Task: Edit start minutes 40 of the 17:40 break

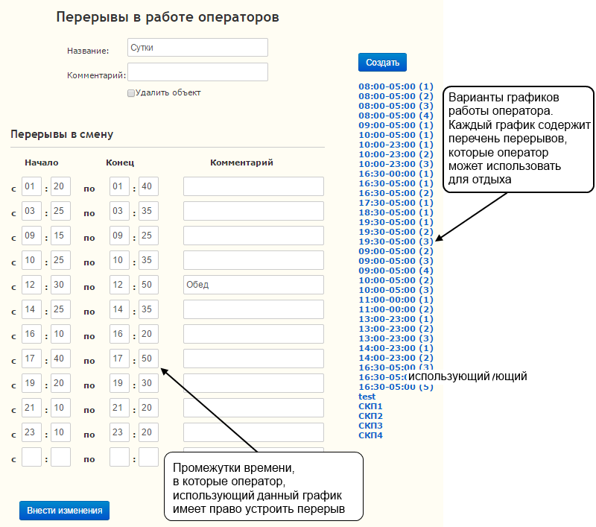Action: tap(61, 359)
